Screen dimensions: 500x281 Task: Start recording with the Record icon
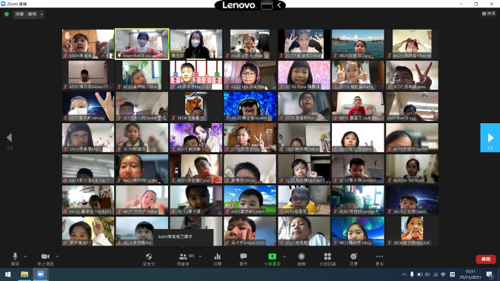[x=301, y=257]
